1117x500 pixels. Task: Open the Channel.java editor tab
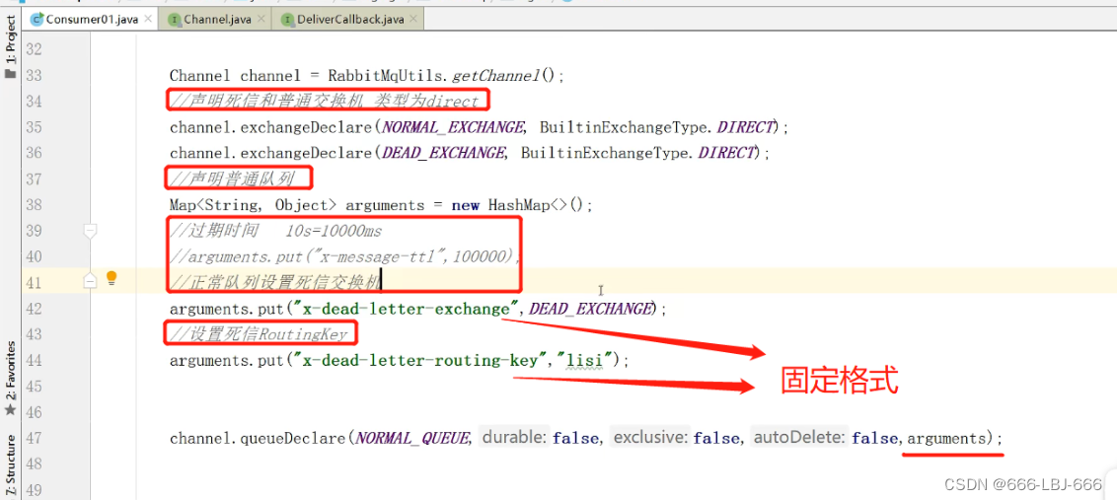click(x=217, y=20)
